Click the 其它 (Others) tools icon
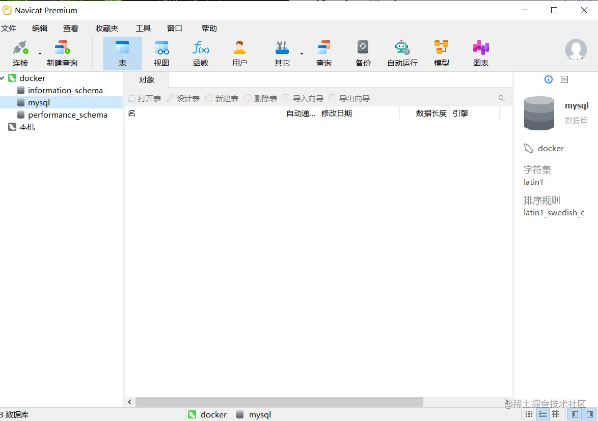598x421 pixels. coord(282,53)
